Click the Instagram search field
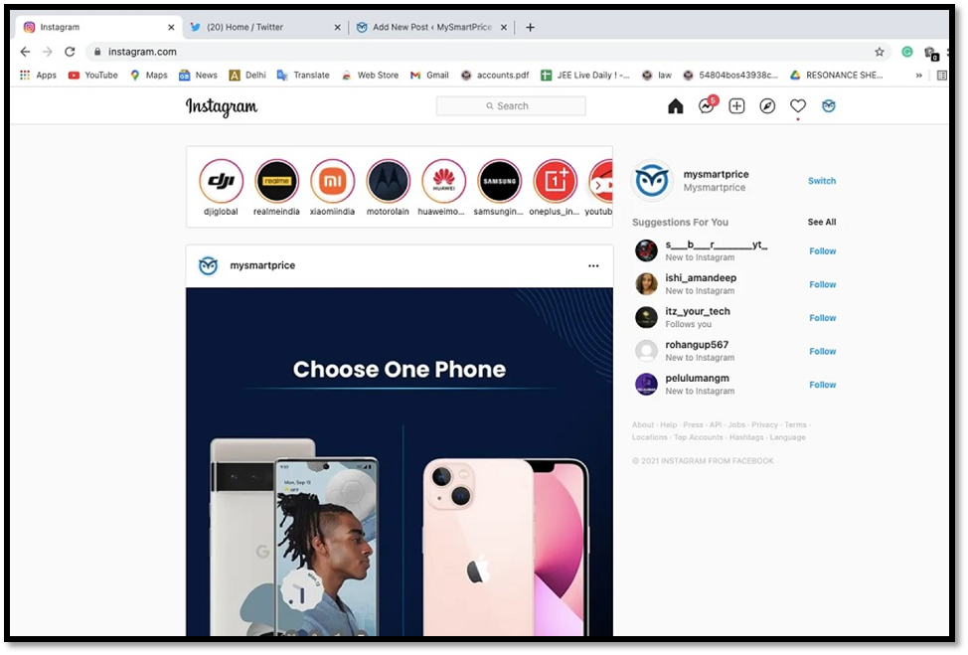Viewport: 968px width, 655px height. point(511,106)
